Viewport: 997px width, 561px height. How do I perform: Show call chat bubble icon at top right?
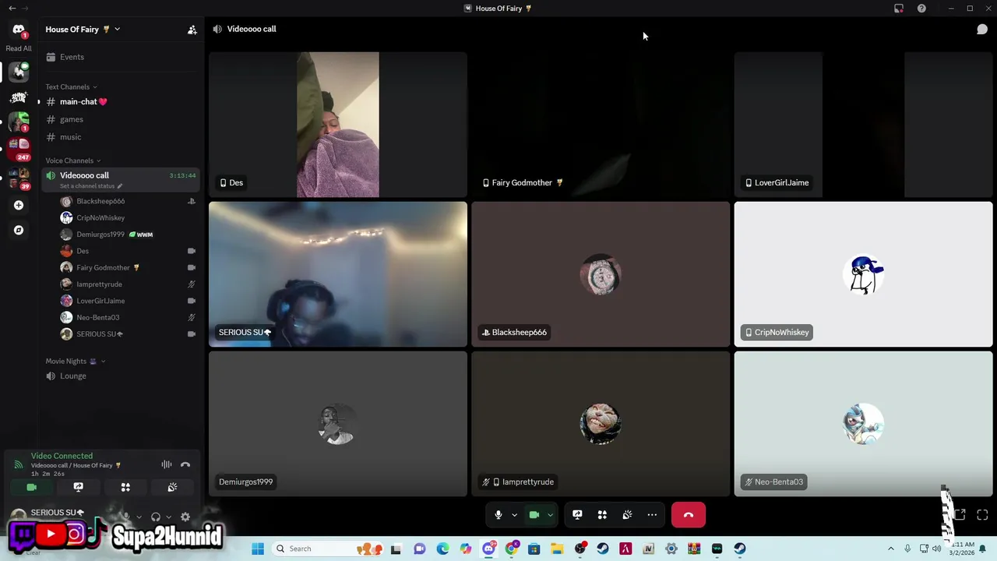(x=982, y=30)
